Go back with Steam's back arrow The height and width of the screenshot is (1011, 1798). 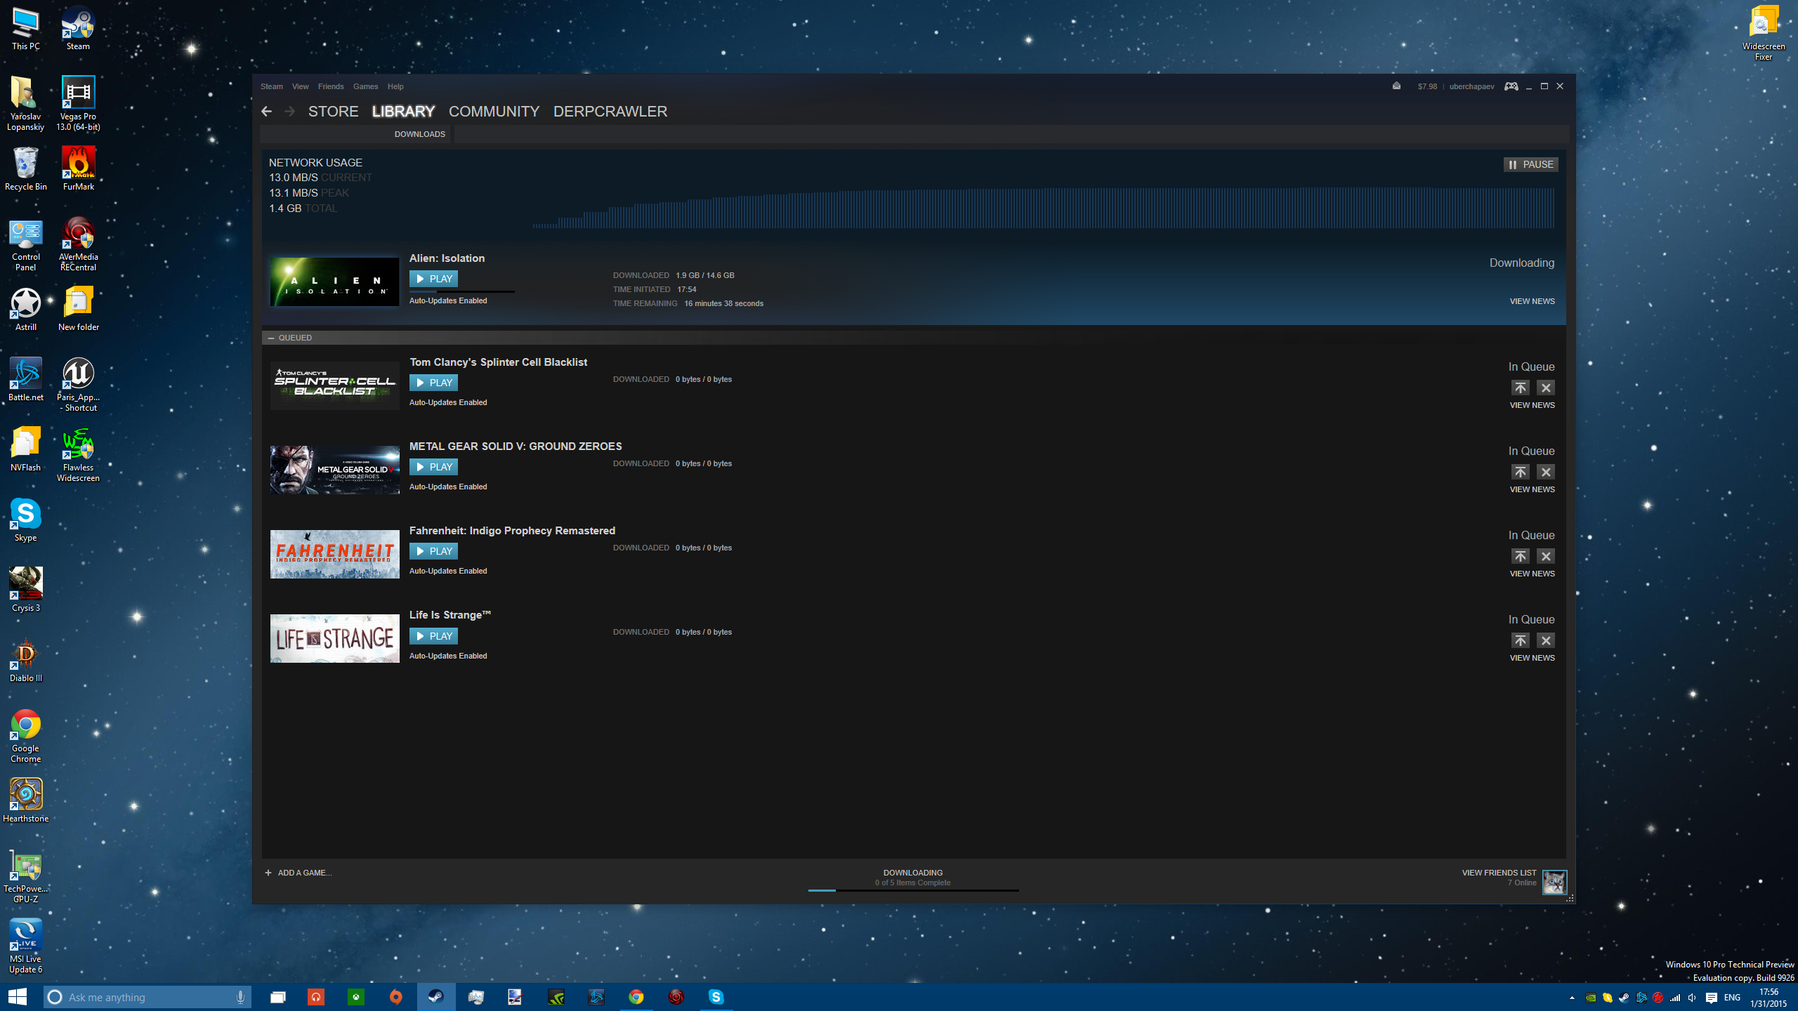pyautogui.click(x=266, y=112)
